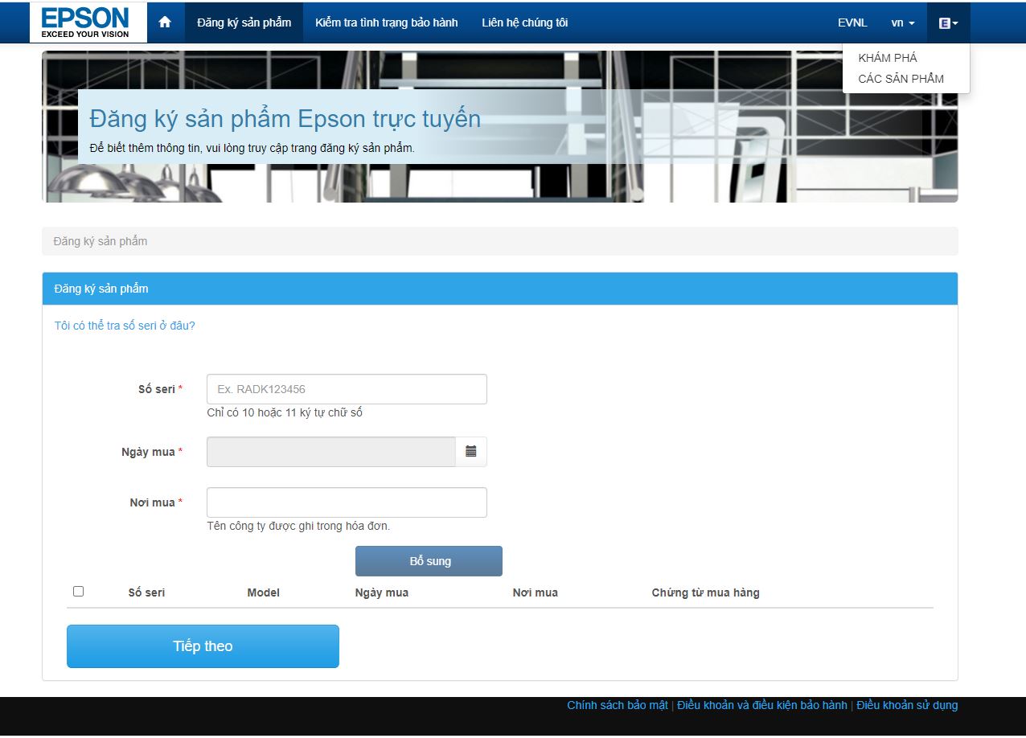
Task: Click the Model column header
Action: (264, 592)
